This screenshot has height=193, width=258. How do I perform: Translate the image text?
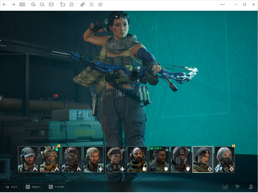point(83,5)
